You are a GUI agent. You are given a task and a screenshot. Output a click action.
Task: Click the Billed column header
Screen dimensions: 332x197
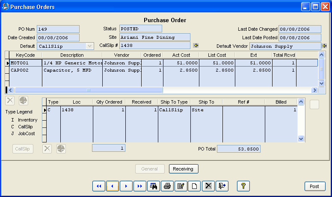[x=281, y=102]
